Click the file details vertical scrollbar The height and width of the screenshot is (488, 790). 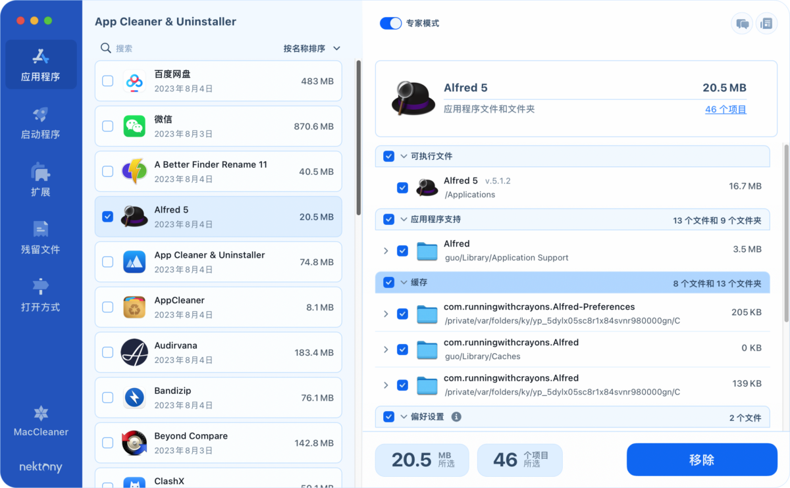[x=785, y=233]
